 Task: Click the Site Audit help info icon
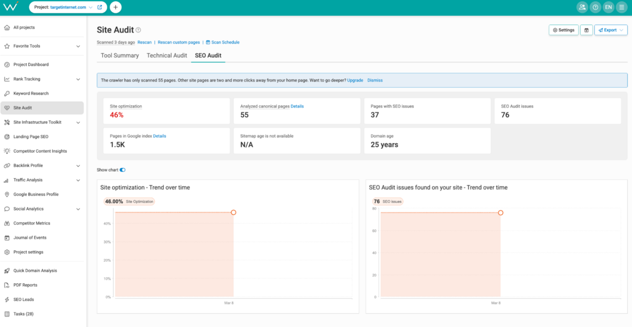point(139,30)
